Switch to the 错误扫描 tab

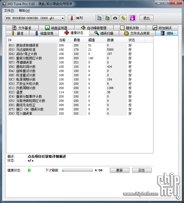pyautogui.click(x=104, y=33)
